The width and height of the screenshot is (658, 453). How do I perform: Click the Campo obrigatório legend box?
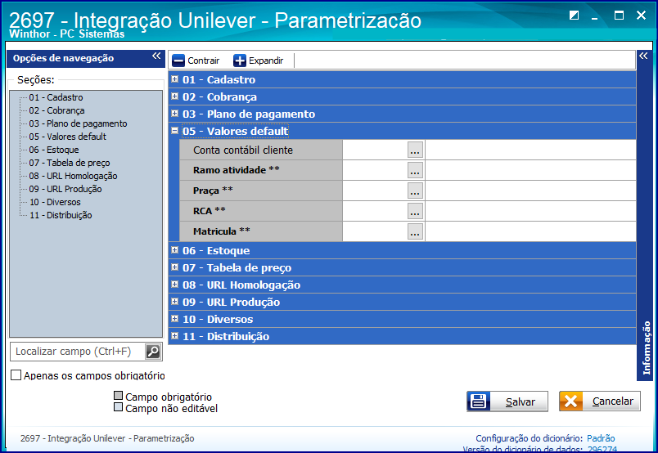pos(119,396)
